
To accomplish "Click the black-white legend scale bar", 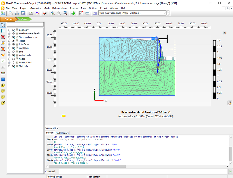I will [x=214, y=70].
